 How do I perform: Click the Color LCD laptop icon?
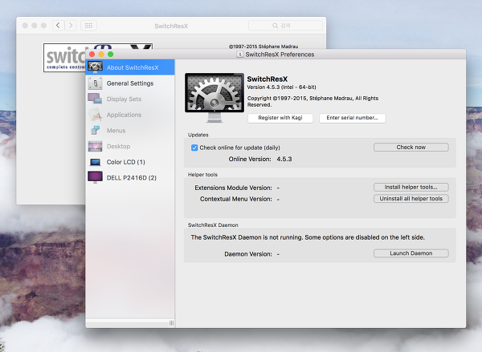tap(95, 162)
